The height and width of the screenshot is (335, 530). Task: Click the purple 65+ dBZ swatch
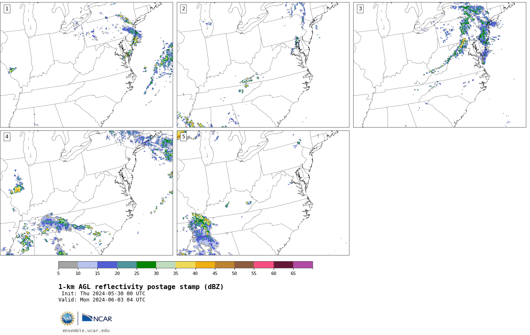(x=303, y=265)
